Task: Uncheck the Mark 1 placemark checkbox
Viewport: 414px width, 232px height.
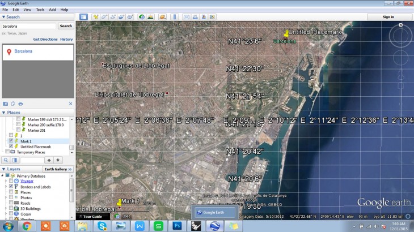Action: (11, 141)
